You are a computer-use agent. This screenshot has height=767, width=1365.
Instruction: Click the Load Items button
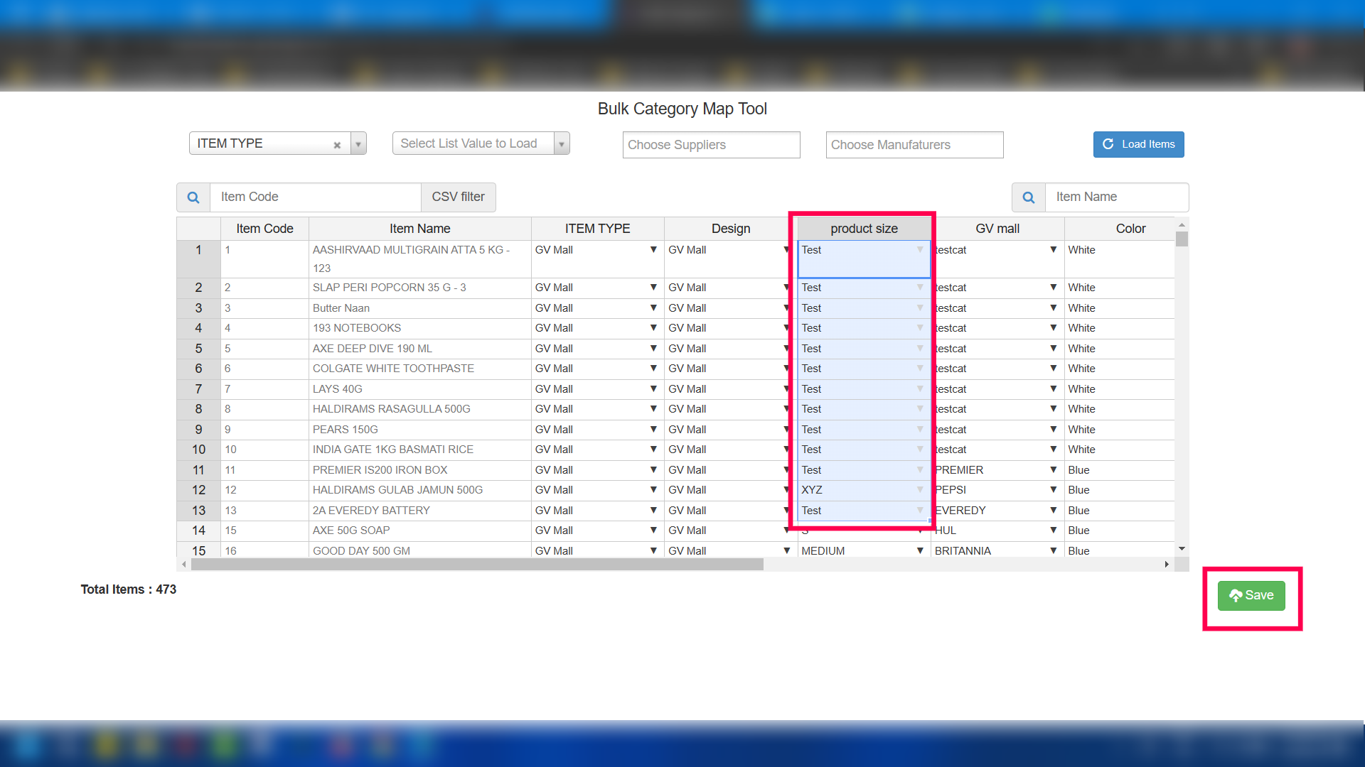[x=1138, y=144]
